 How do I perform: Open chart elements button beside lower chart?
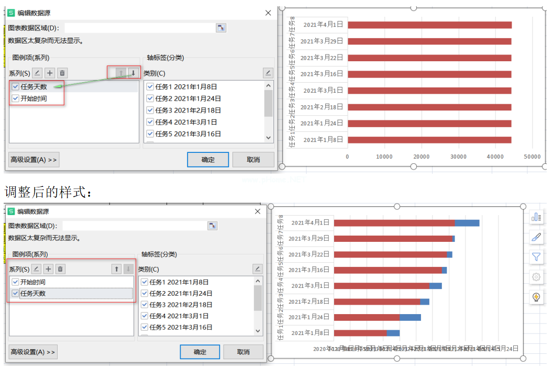(536, 217)
